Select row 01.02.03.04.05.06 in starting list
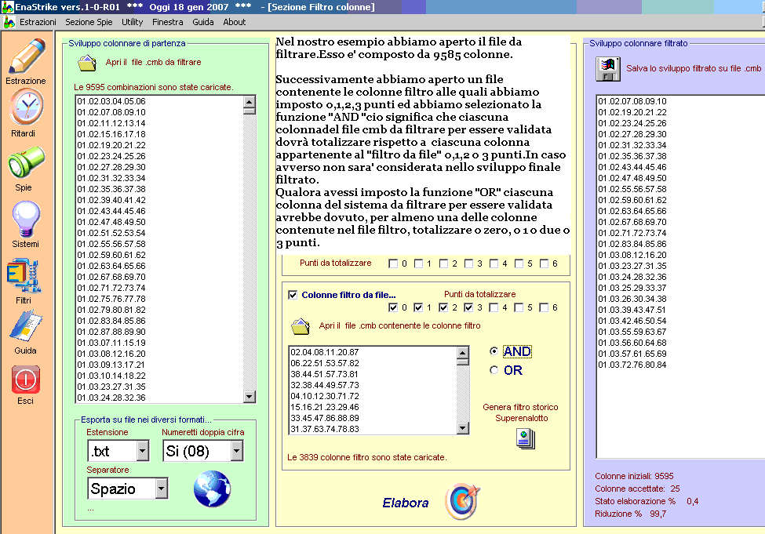Viewport: 765px width, 534px height. pos(159,101)
